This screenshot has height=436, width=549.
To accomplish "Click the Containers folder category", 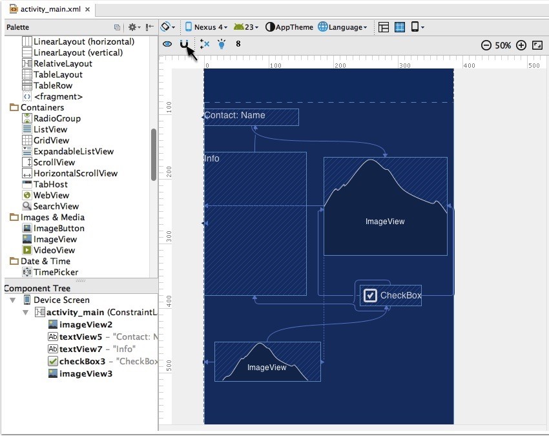I will tap(37, 107).
